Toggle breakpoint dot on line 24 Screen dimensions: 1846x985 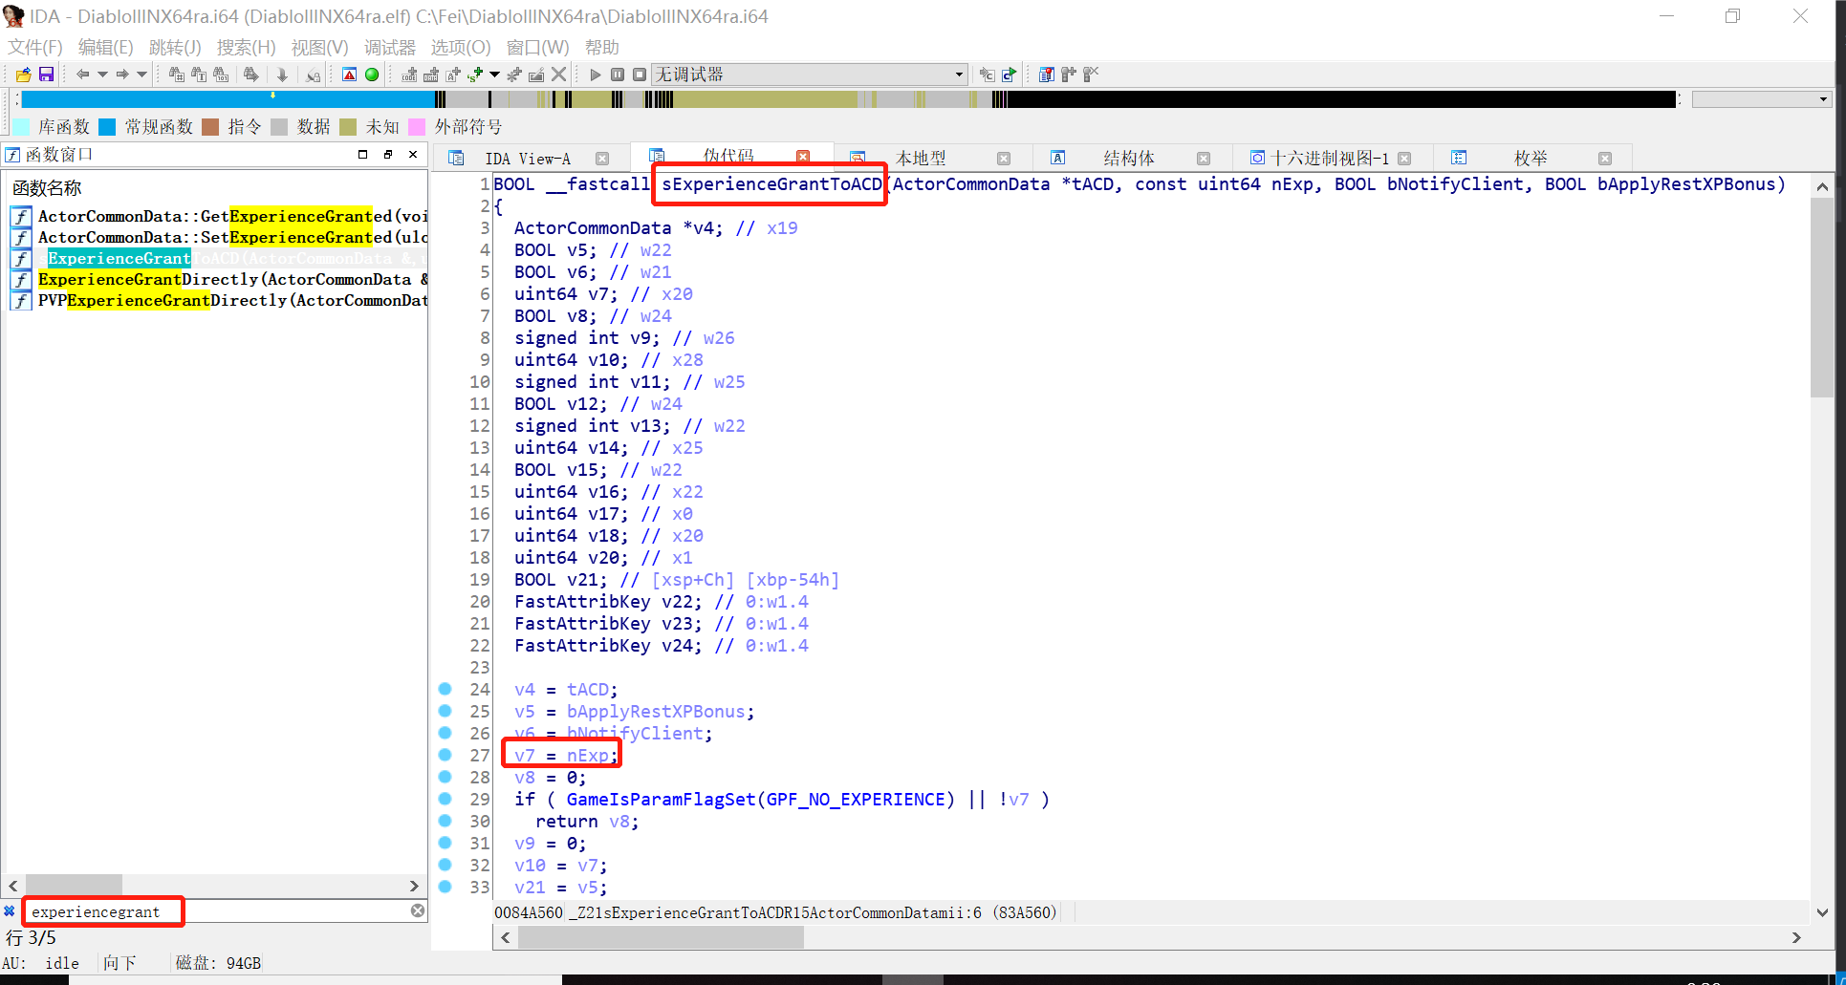[445, 689]
